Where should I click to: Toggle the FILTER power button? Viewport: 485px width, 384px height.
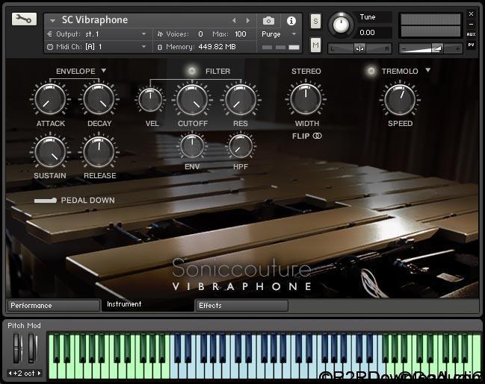tap(192, 71)
